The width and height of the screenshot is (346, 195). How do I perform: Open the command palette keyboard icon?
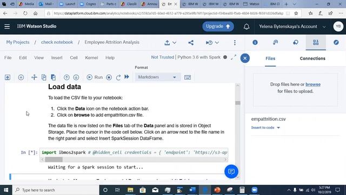(188, 77)
